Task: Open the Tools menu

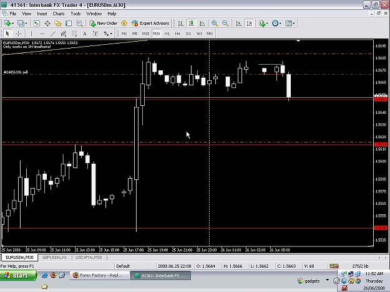Action: 76,14
